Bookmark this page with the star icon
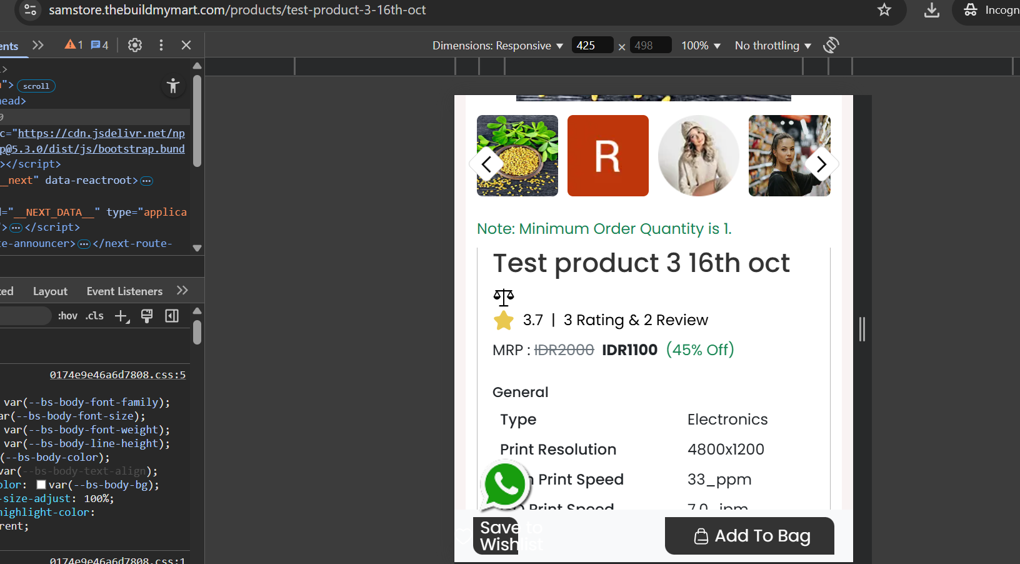 884,10
